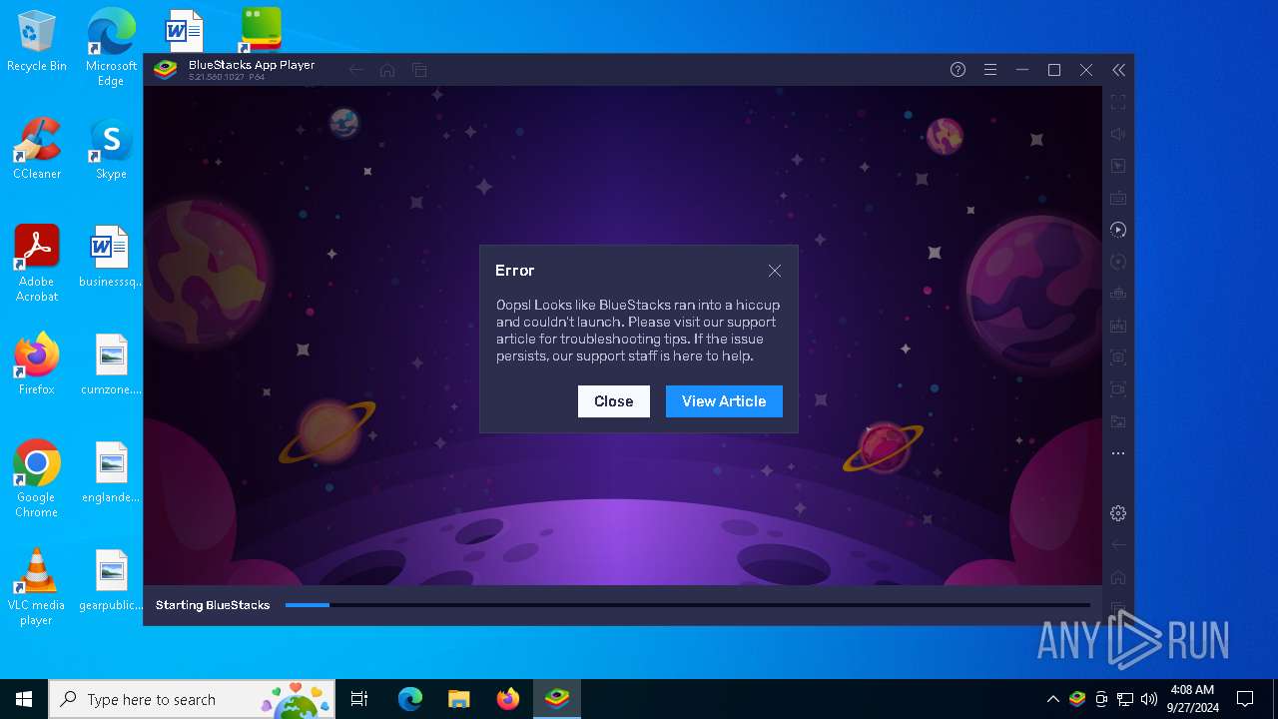This screenshot has height=719, width=1278.
Task: Click the dimmed circular icon under play-circle
Action: [1118, 262]
